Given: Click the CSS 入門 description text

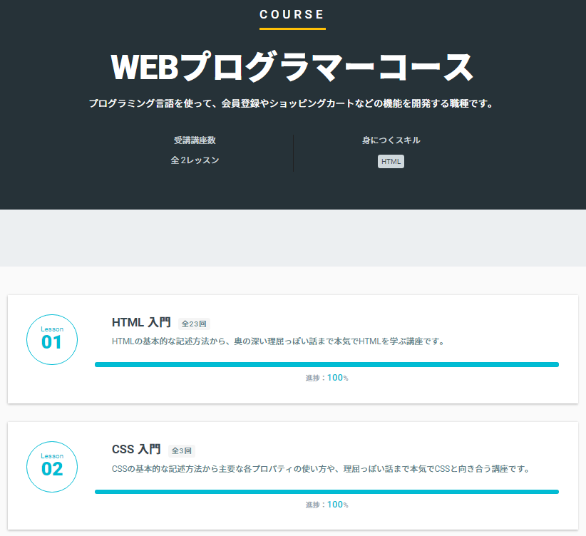Looking at the screenshot, I should (x=321, y=469).
